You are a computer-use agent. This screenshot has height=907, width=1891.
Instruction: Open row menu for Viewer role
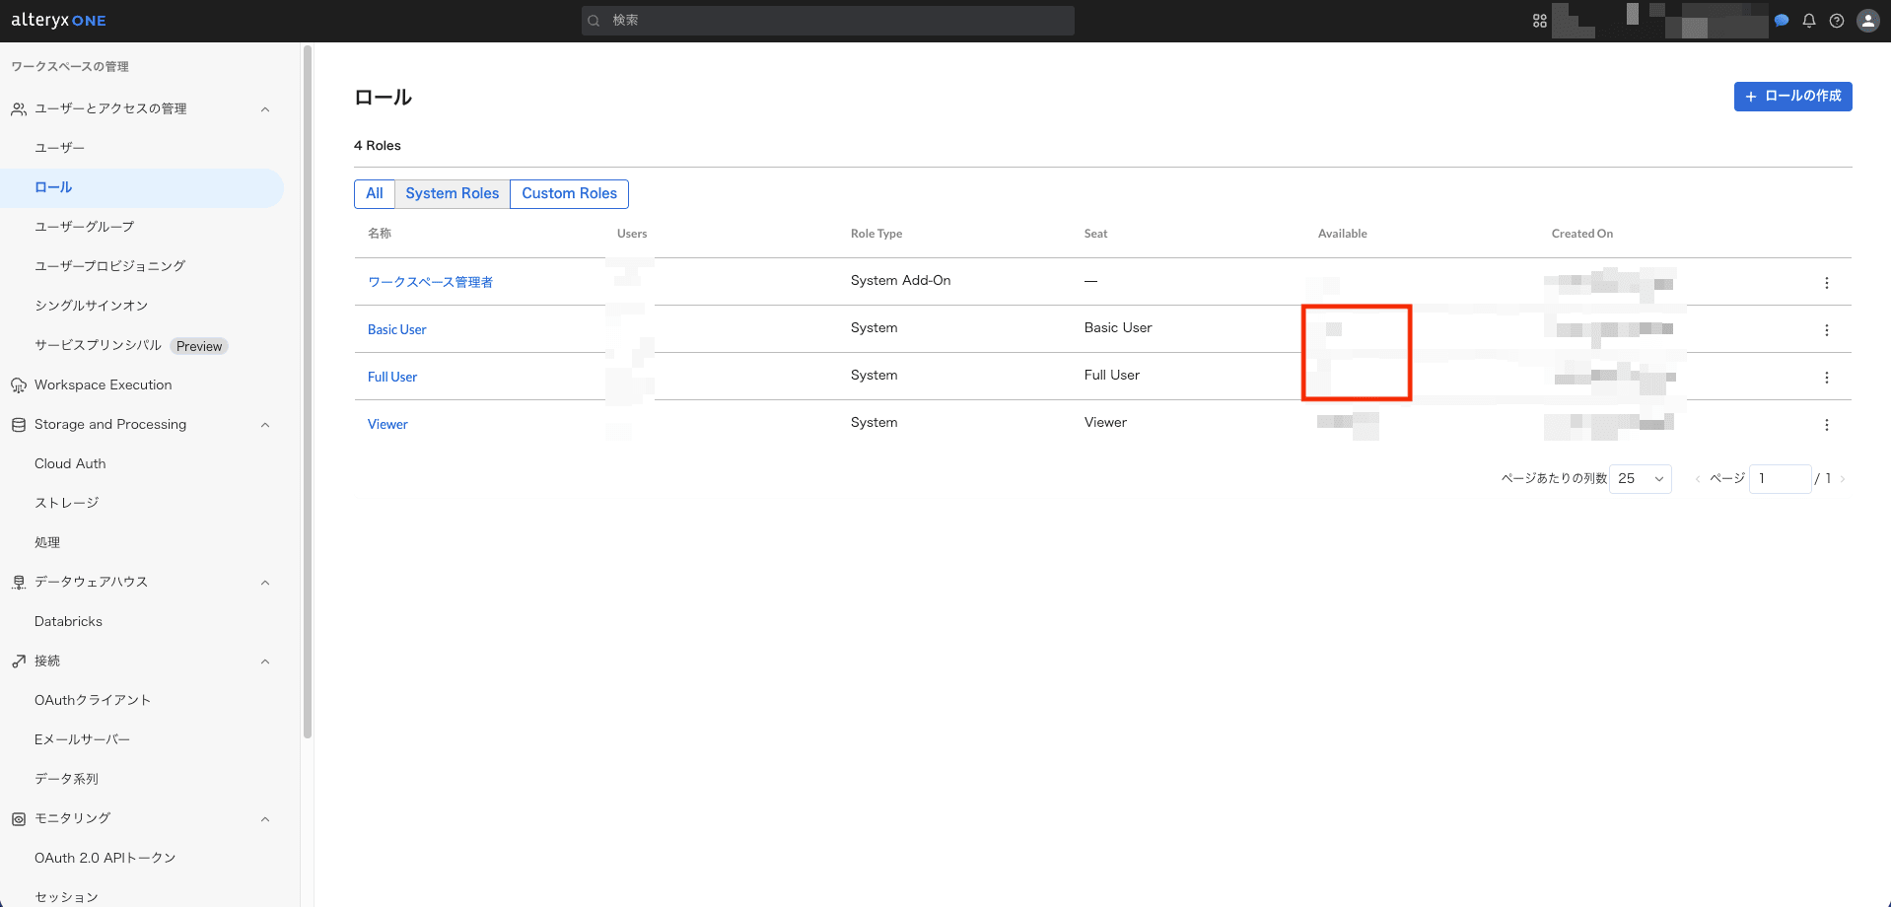click(x=1827, y=425)
